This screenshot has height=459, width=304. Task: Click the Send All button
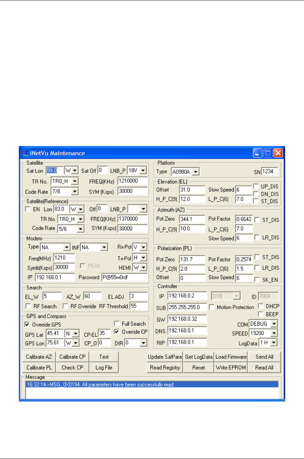264,357
